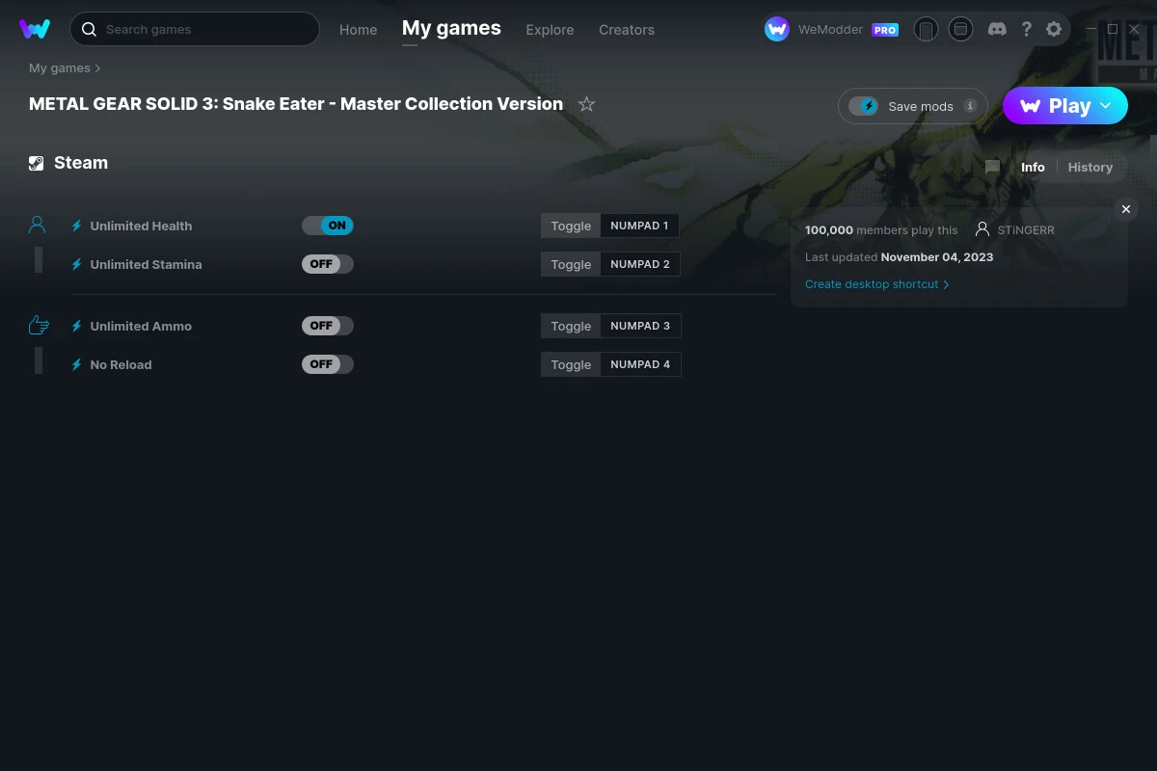Click the PRO badge
The height and width of the screenshot is (771, 1157).
pyautogui.click(x=885, y=30)
